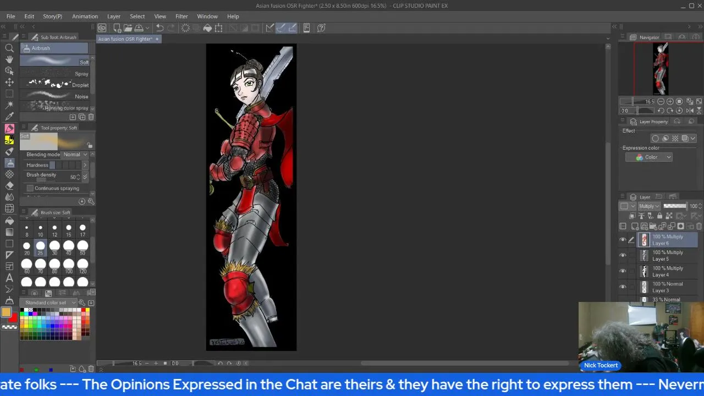Toggle Layer 3 visibility eye
The width and height of the screenshot is (704, 396).
pos(623,287)
